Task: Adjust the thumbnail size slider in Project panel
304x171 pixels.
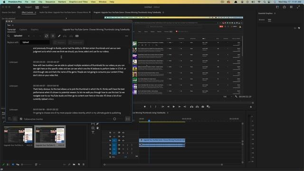Action: [22, 164]
